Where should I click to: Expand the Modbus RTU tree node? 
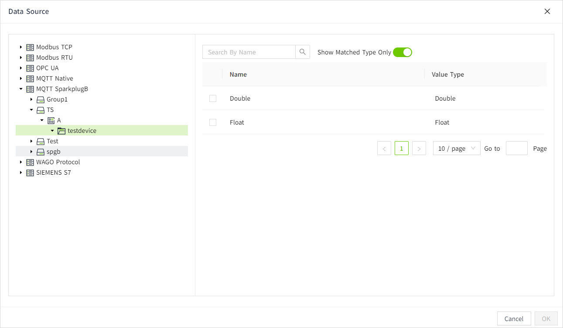coord(20,57)
